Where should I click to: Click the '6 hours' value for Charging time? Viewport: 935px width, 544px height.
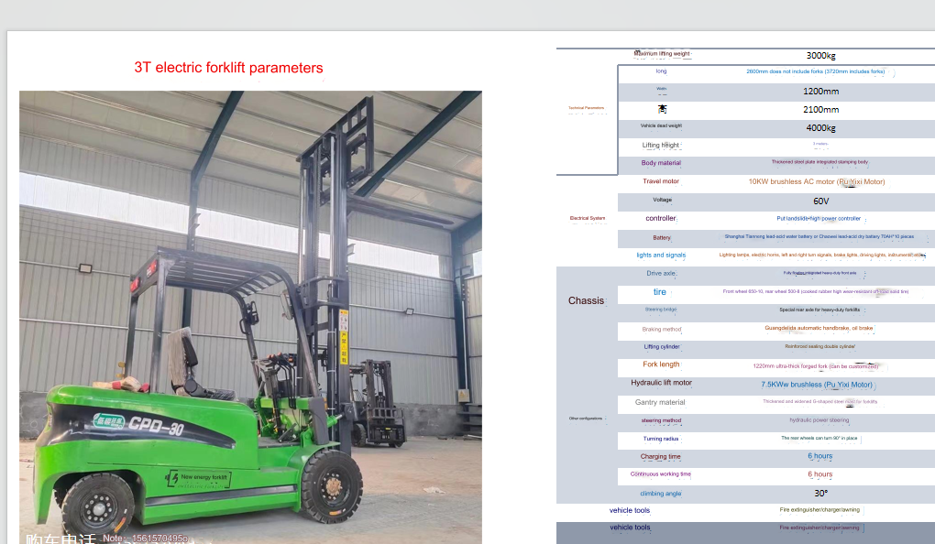(819, 456)
